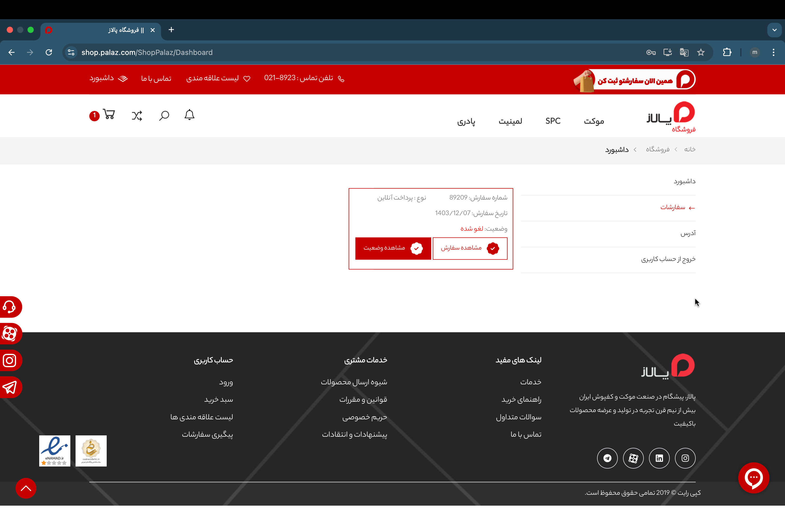Open browser extensions puzzle icon
The height and width of the screenshot is (509, 785).
[727, 52]
